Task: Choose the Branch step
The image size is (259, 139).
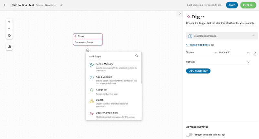Action: click(x=114, y=103)
